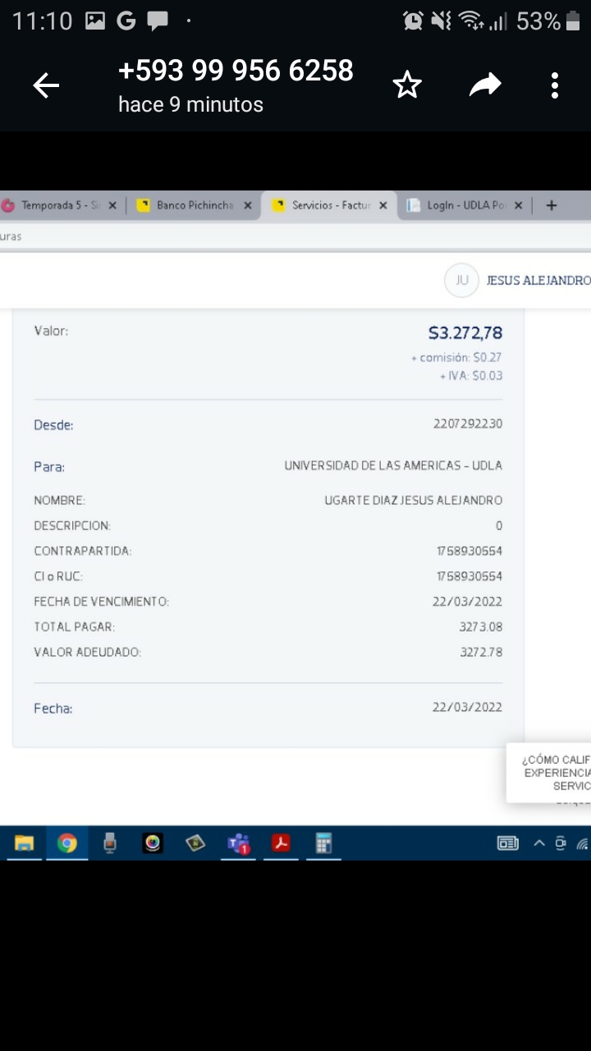Open Microsoft Teams from the taskbar
Viewport: 591px width, 1051px height.
pos(239,843)
